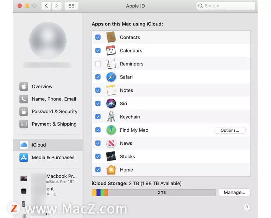Open the Overview section
Screen dimensions: 271x218
pos(48,86)
